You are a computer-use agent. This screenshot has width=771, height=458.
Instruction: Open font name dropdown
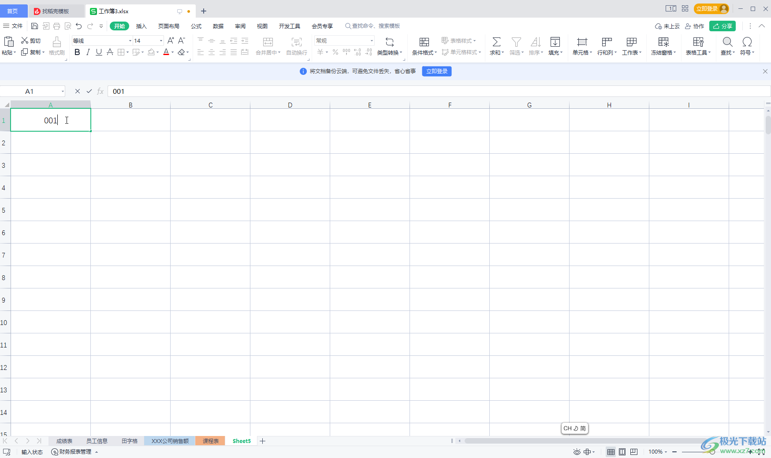tap(130, 41)
